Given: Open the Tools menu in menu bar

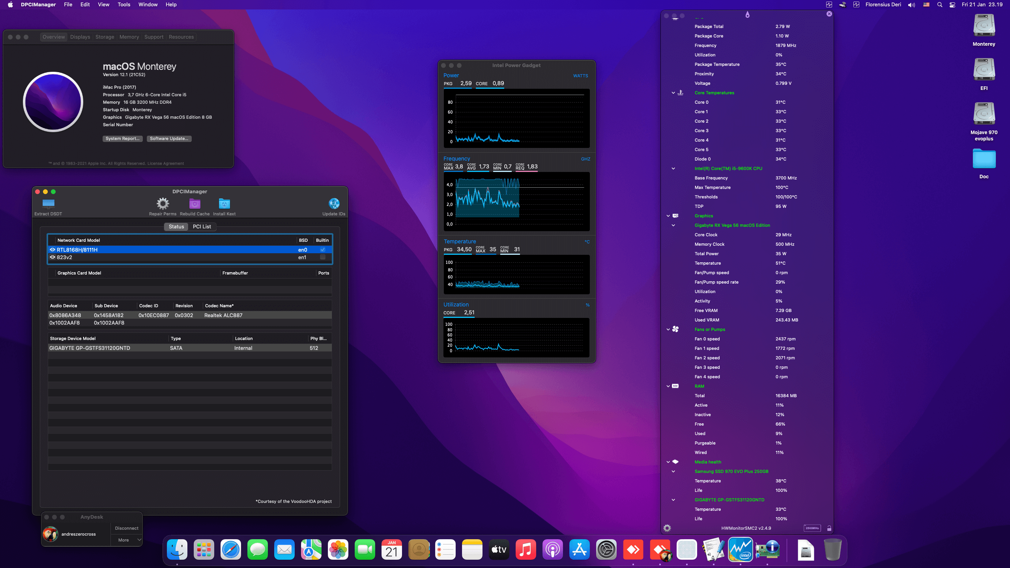Looking at the screenshot, I should (124, 5).
